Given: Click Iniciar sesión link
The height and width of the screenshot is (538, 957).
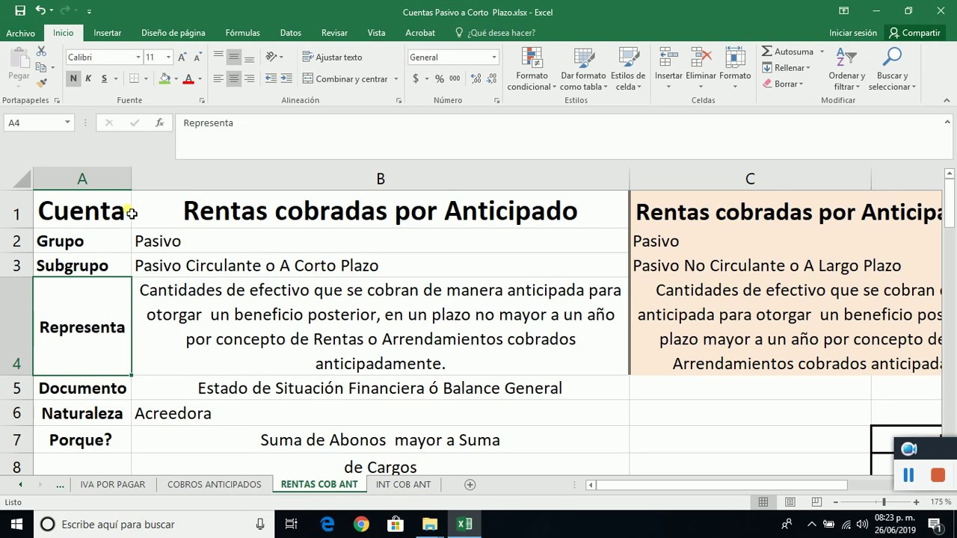Looking at the screenshot, I should pyautogui.click(x=853, y=33).
